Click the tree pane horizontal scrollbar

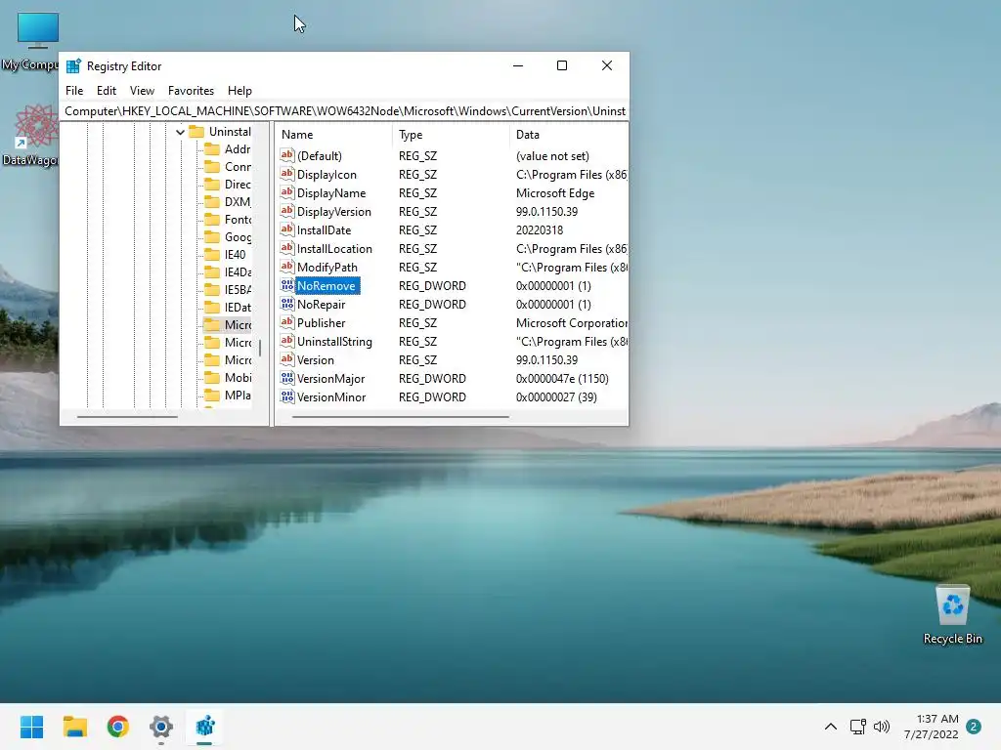(x=127, y=416)
